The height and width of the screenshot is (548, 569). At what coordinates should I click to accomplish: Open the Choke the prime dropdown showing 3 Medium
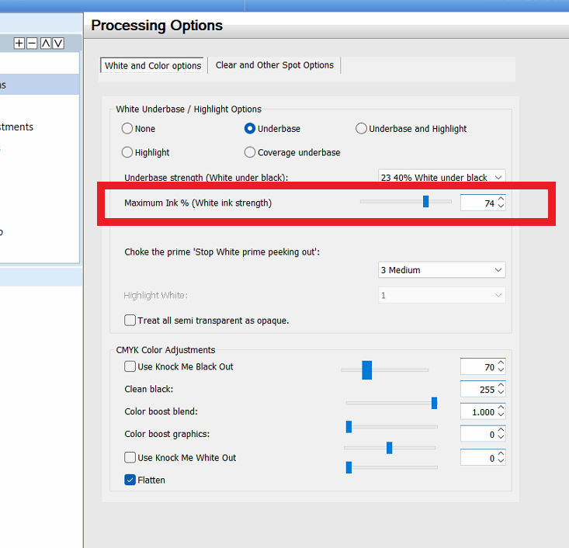[x=442, y=270]
